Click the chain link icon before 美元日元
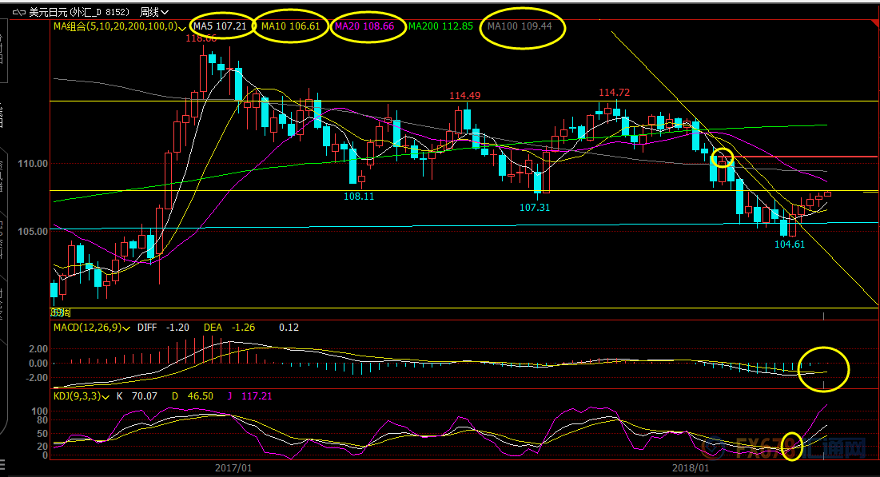Image resolution: width=880 pixels, height=477 pixels. coord(19,12)
